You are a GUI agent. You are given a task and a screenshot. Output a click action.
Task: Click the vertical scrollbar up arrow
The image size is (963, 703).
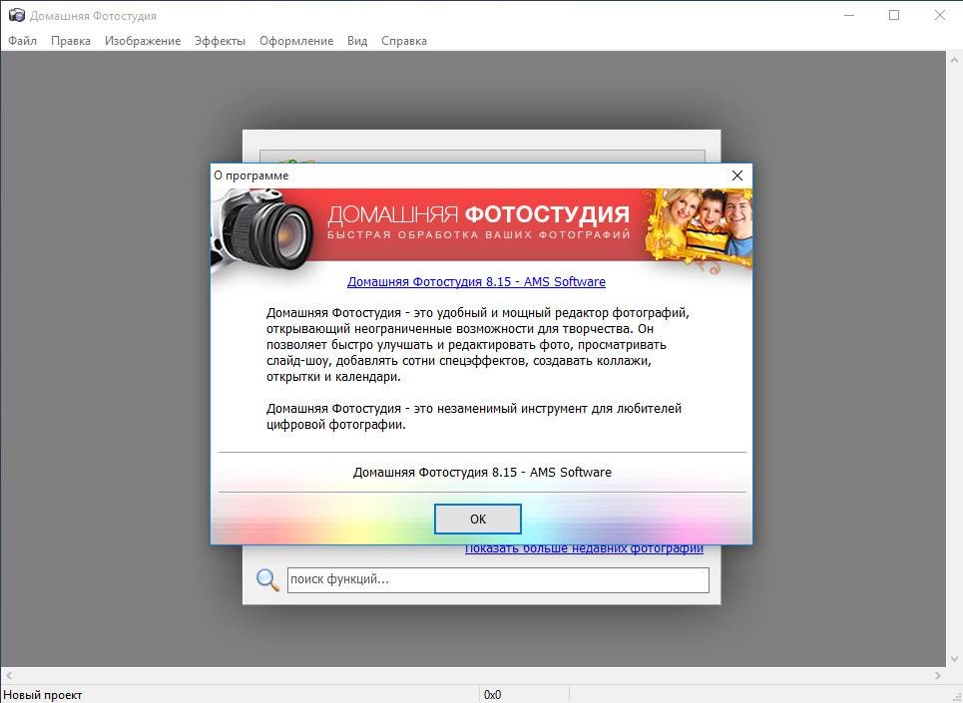pyautogui.click(x=954, y=60)
